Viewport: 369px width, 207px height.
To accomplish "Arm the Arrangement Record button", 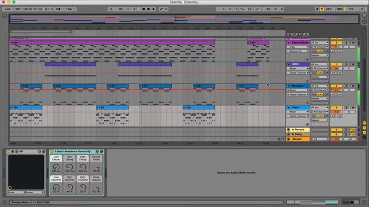I will click(149, 9).
